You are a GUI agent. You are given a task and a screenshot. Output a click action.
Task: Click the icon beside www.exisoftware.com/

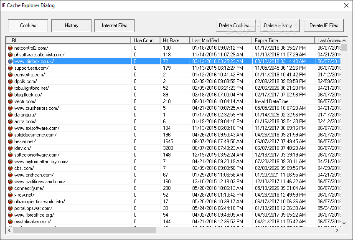10,128
